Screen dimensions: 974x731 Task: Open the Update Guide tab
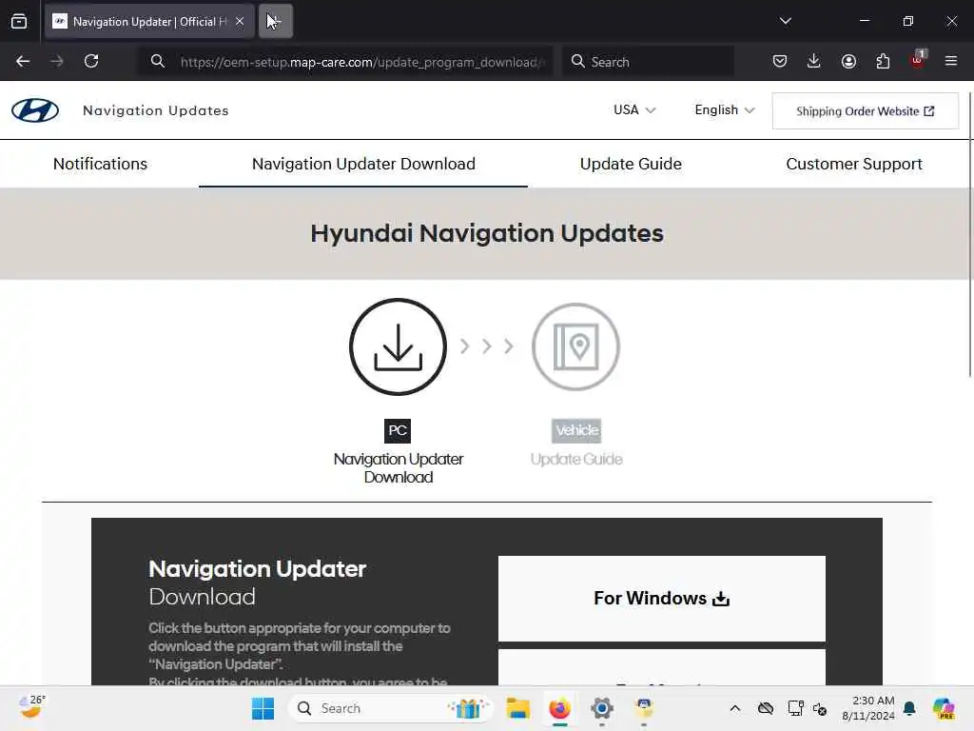coord(631,164)
